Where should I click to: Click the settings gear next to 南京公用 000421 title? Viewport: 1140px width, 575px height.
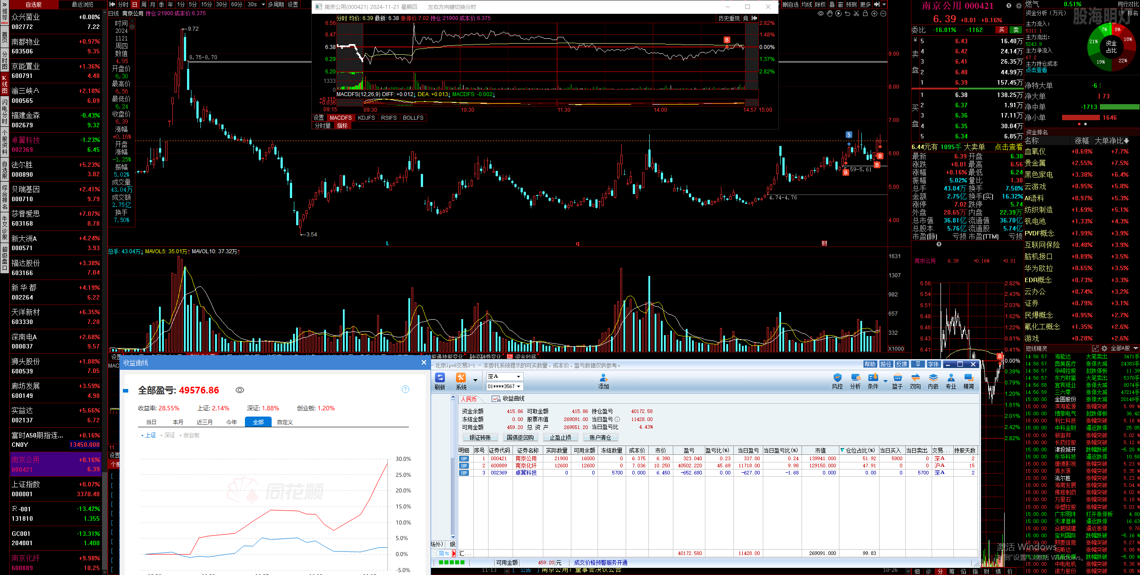click(1018, 6)
